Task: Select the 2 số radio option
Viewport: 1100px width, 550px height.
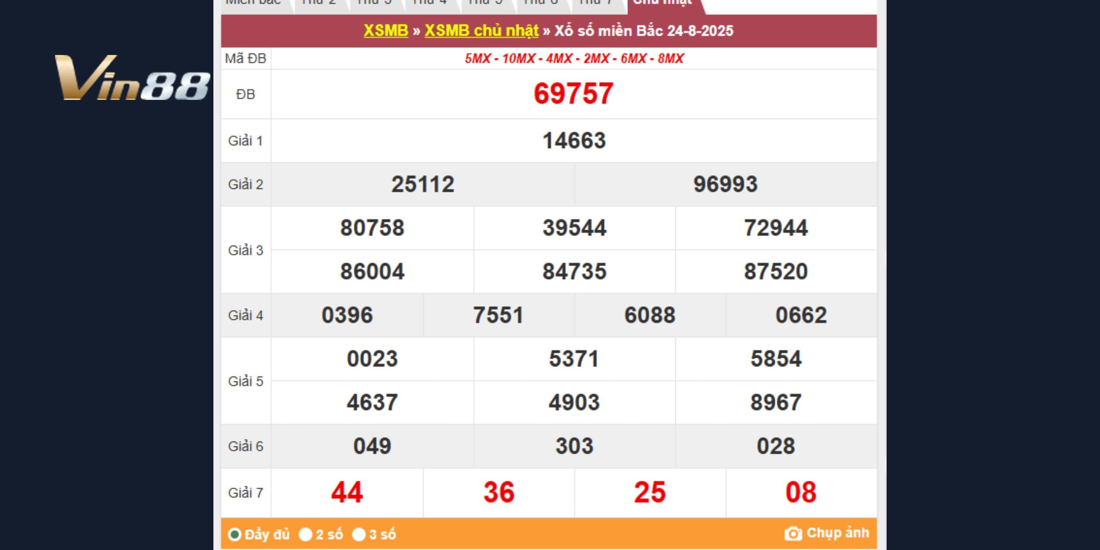Action: (305, 534)
